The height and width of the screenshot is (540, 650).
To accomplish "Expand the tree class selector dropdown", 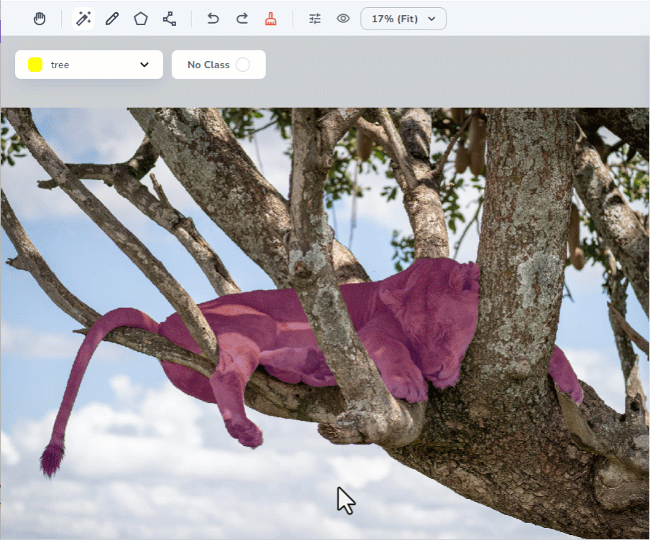I will [89, 65].
